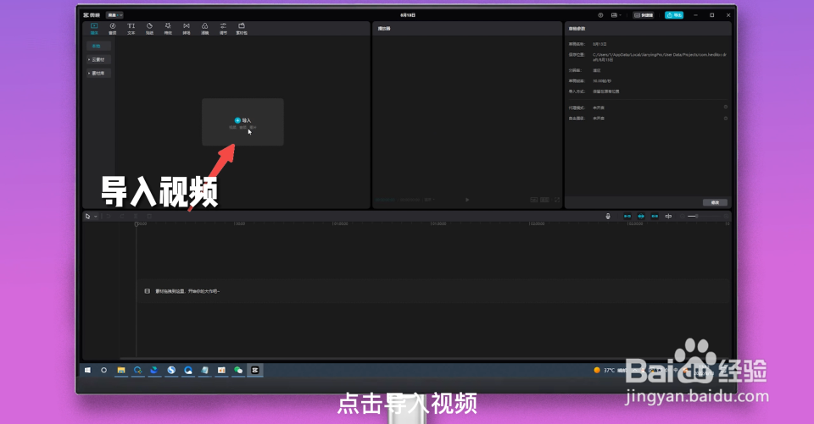This screenshot has width=814, height=424.
Task: Click the blue plus 导入 import icon
Action: coord(237,120)
